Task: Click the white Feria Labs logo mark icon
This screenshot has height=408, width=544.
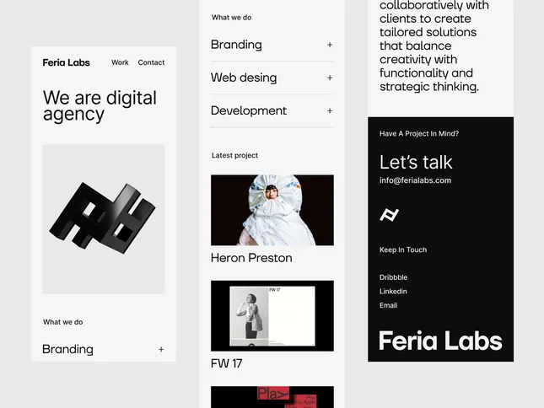Action: coord(390,215)
